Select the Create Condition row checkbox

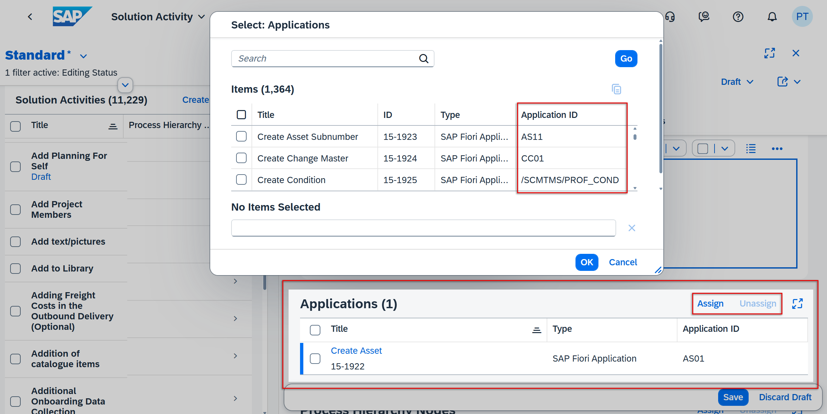click(241, 179)
